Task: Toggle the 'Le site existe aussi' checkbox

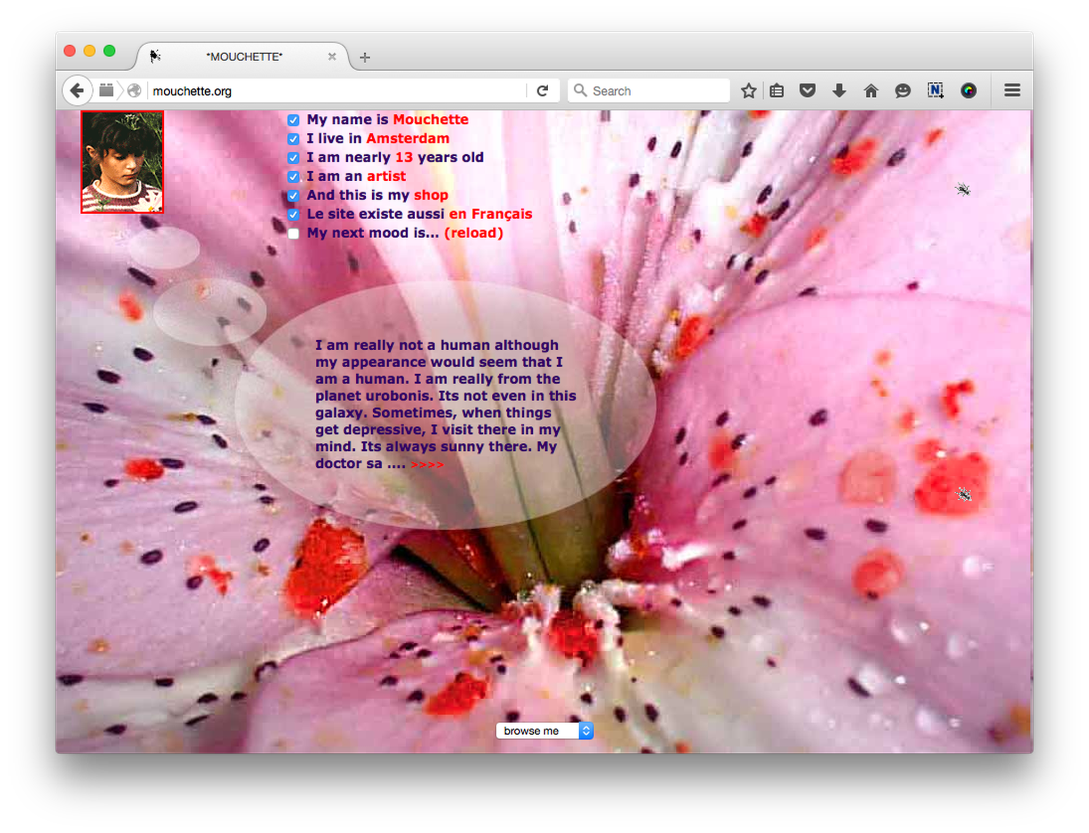Action: click(x=293, y=215)
